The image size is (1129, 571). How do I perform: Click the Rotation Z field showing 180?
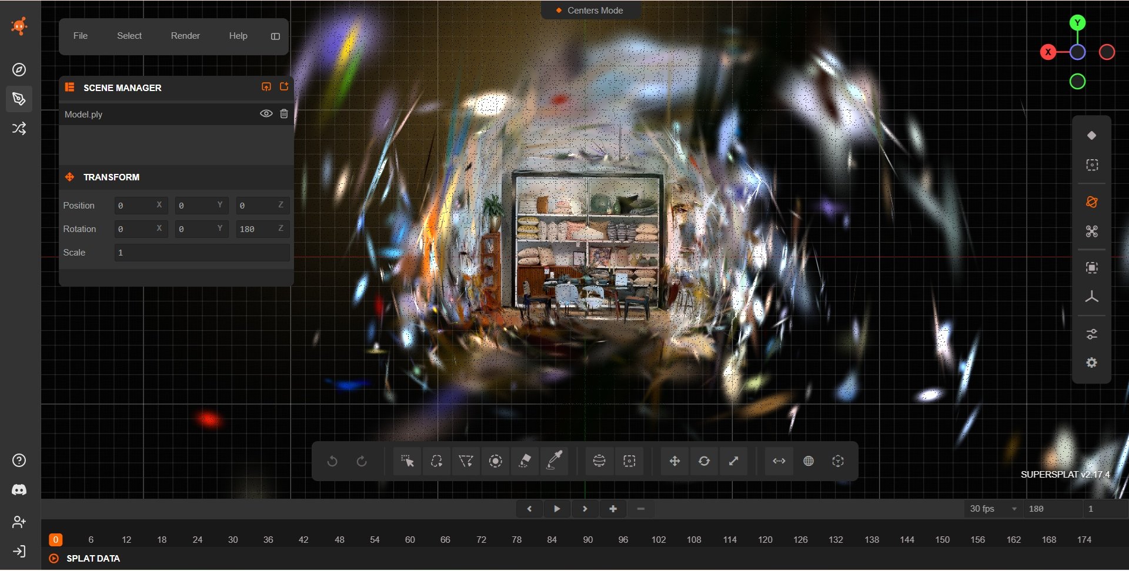click(262, 229)
